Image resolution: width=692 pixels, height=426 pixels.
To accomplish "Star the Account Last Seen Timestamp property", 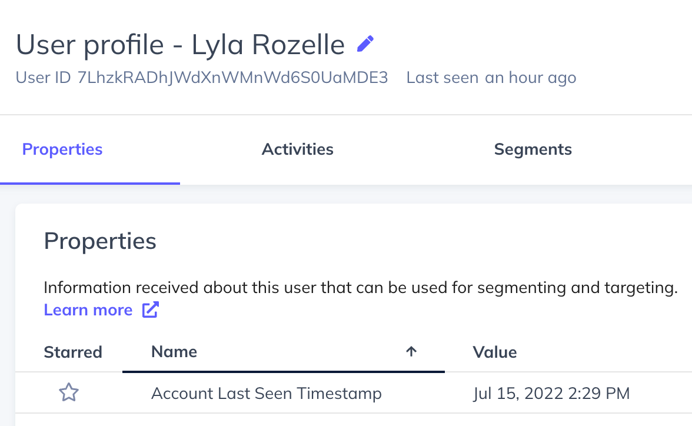I will pos(69,392).
